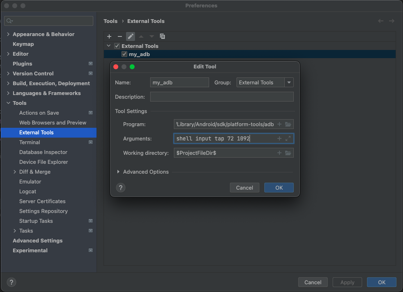Screen dimensions: 403x292
Task: Open the Group dropdown arrow
Action: (x=289, y=83)
